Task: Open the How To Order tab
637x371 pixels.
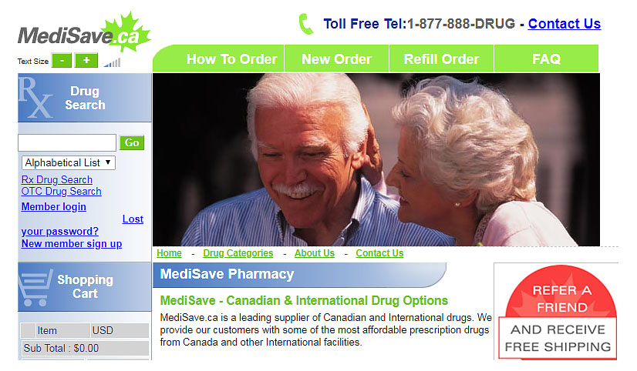Action: point(231,59)
